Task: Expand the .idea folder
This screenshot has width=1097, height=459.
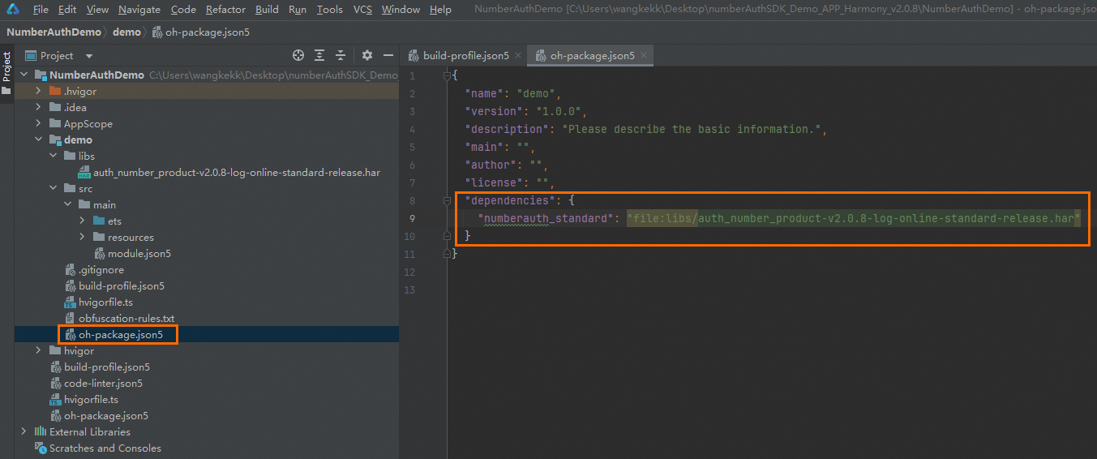Action: pos(38,107)
